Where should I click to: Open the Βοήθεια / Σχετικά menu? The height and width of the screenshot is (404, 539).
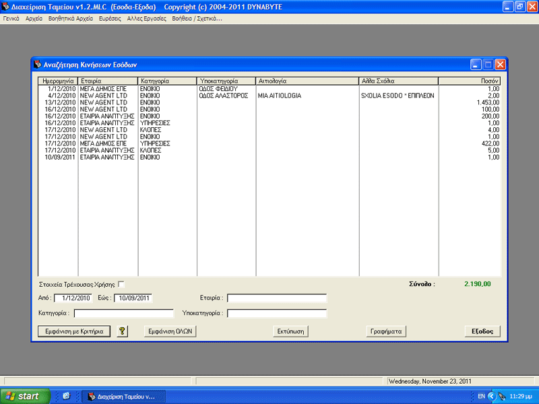click(x=197, y=19)
